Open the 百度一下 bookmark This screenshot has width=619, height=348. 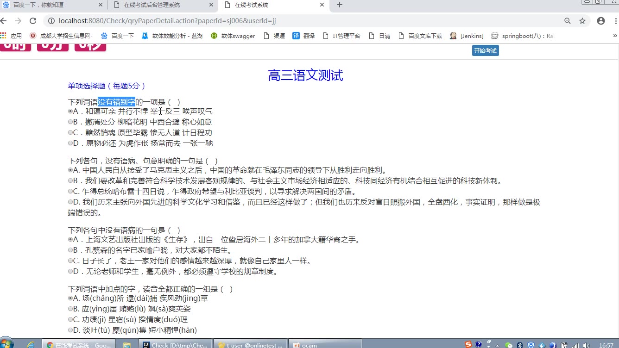(x=117, y=36)
